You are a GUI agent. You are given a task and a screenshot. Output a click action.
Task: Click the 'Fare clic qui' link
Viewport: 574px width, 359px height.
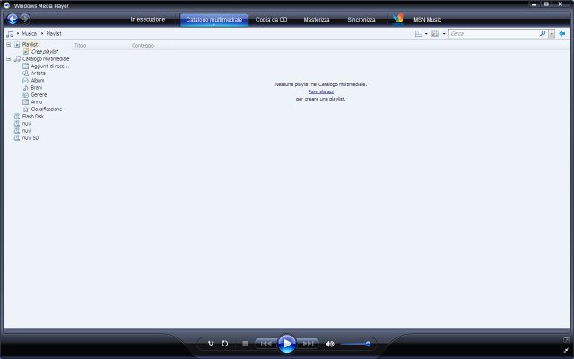point(320,92)
